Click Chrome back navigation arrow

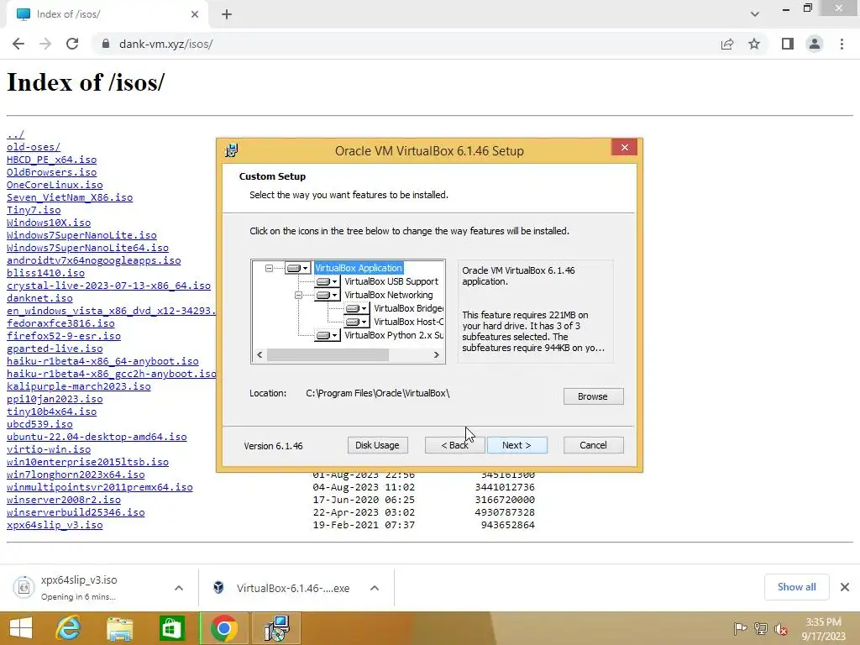pos(18,44)
